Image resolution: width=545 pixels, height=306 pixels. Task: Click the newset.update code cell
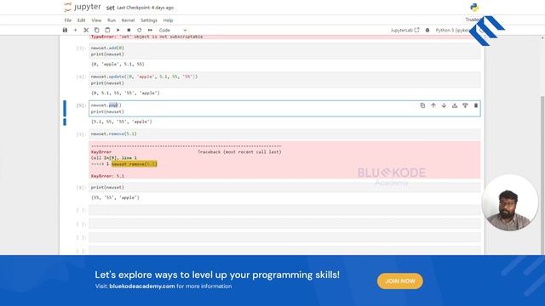[x=284, y=80]
